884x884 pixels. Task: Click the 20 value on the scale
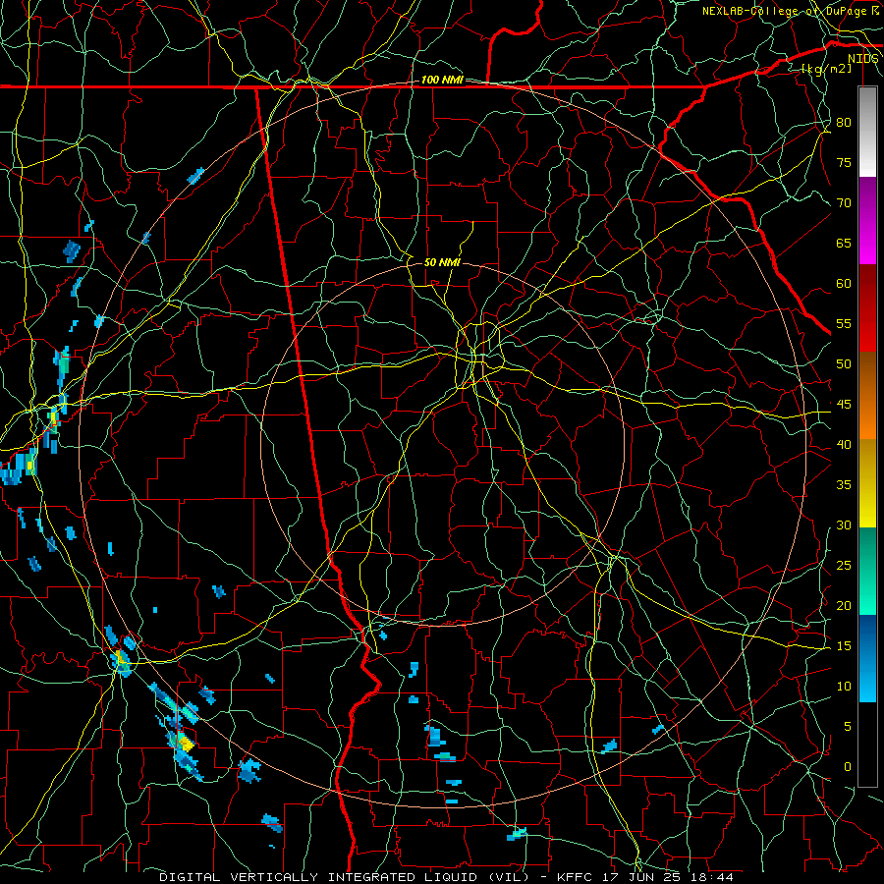click(844, 606)
